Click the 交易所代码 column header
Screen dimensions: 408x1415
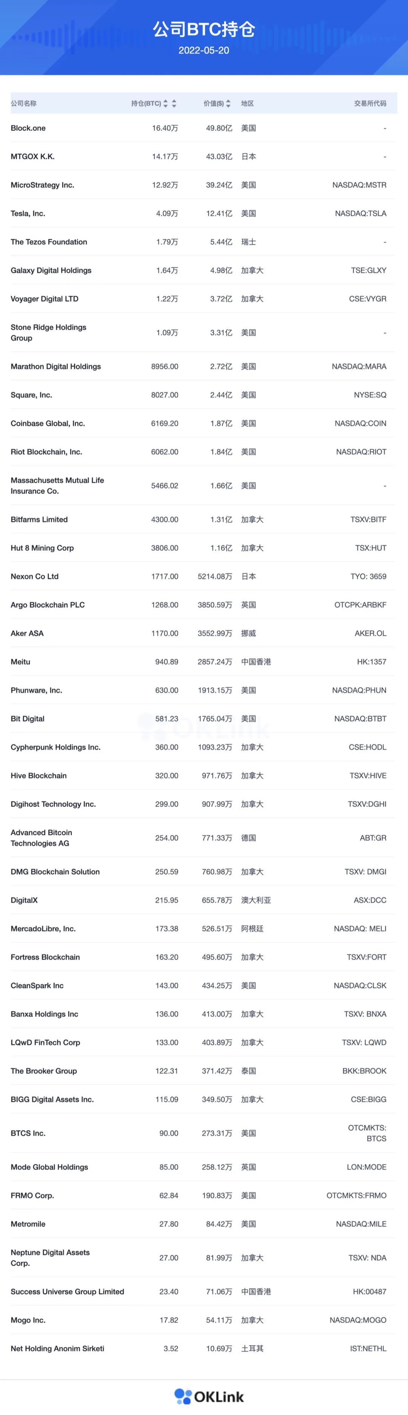pyautogui.click(x=369, y=103)
